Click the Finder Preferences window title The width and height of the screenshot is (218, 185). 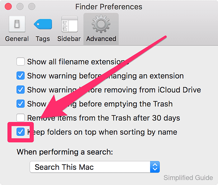109,7
